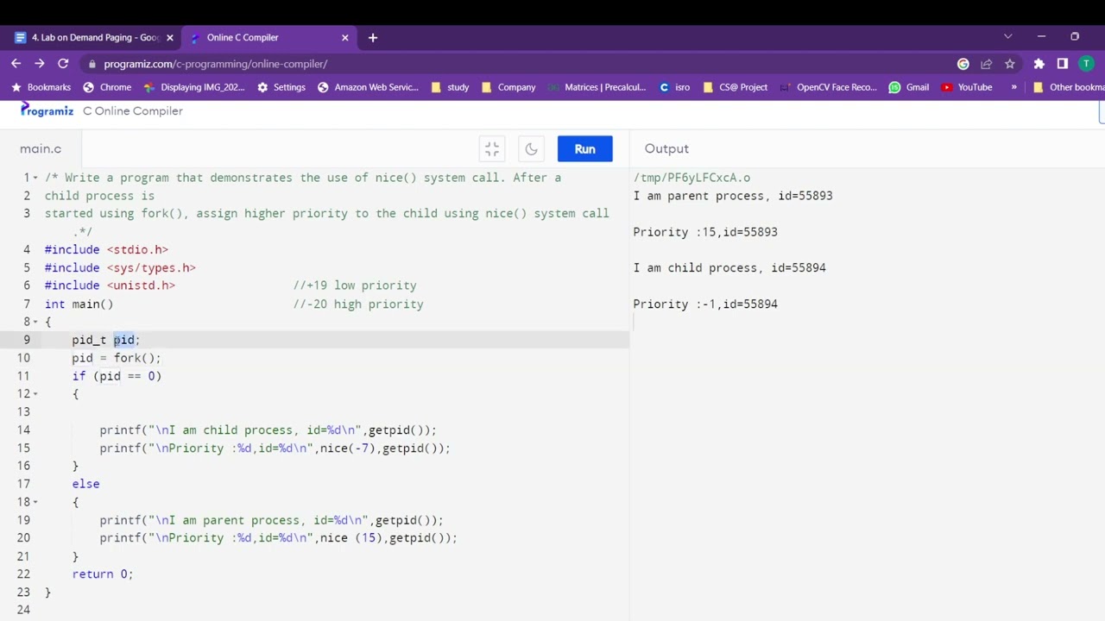Click line number 9 in gutter
Image resolution: width=1105 pixels, height=621 pixels.
pyautogui.click(x=26, y=340)
